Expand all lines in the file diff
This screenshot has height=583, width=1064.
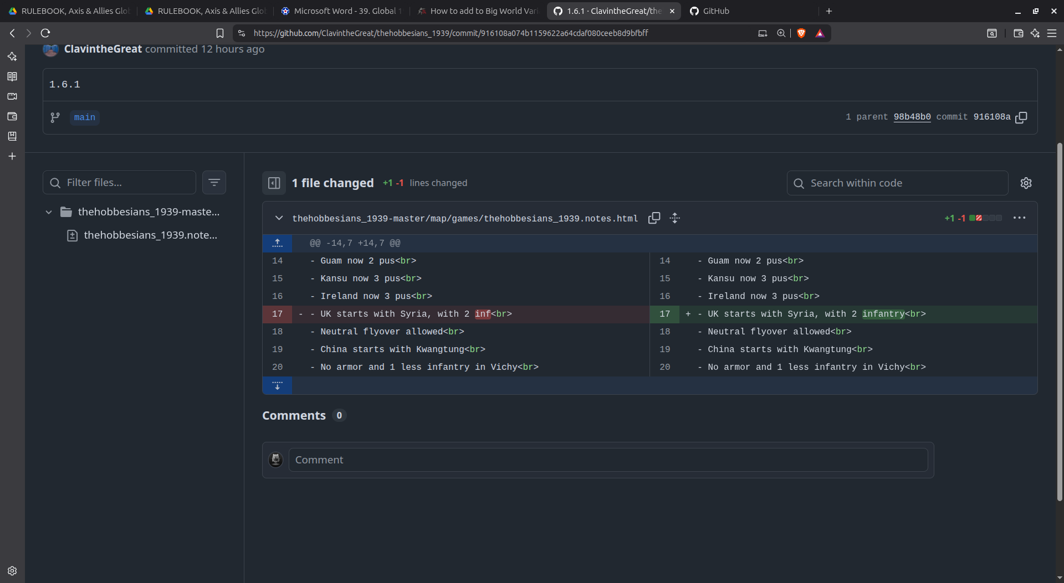click(674, 218)
